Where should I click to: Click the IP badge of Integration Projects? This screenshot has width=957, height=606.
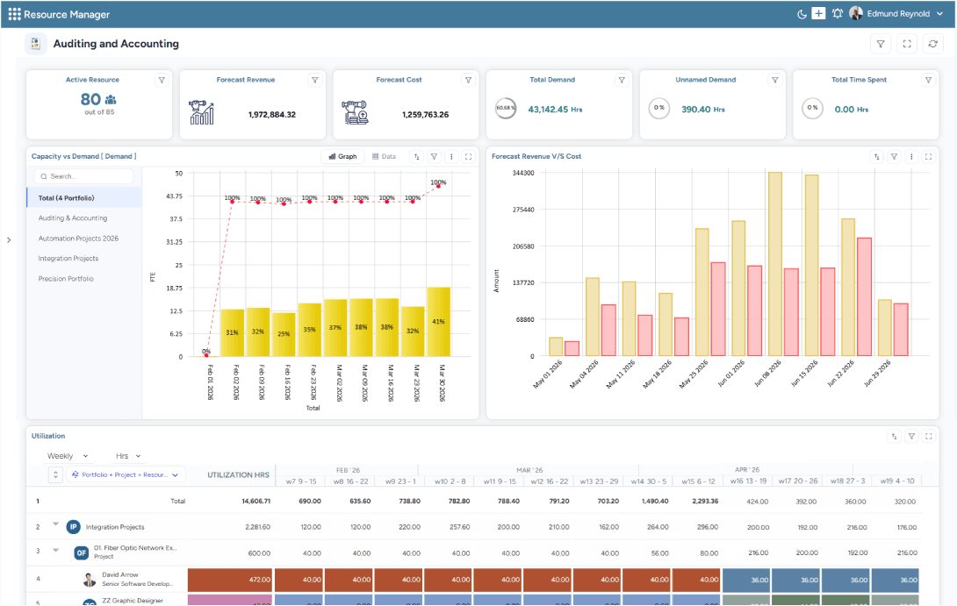(x=73, y=527)
